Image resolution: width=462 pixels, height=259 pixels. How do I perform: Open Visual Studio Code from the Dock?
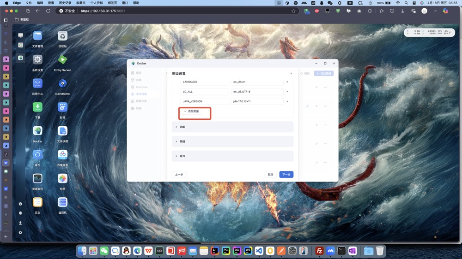pos(259,251)
